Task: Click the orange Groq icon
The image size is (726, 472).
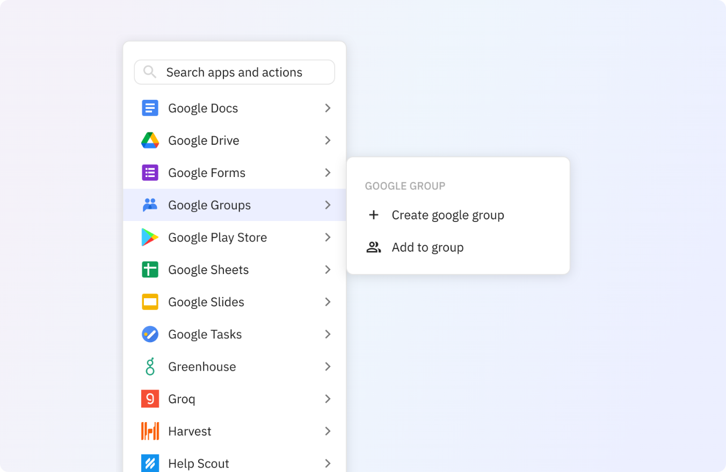Action: tap(150, 399)
